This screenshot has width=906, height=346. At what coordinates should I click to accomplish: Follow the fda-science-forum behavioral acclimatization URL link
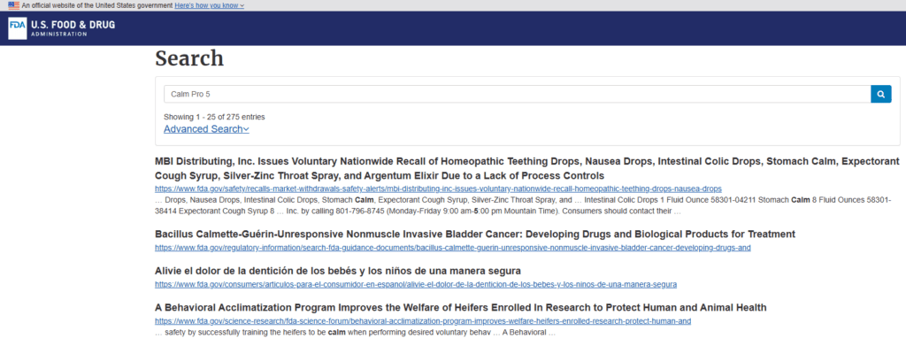coord(423,321)
